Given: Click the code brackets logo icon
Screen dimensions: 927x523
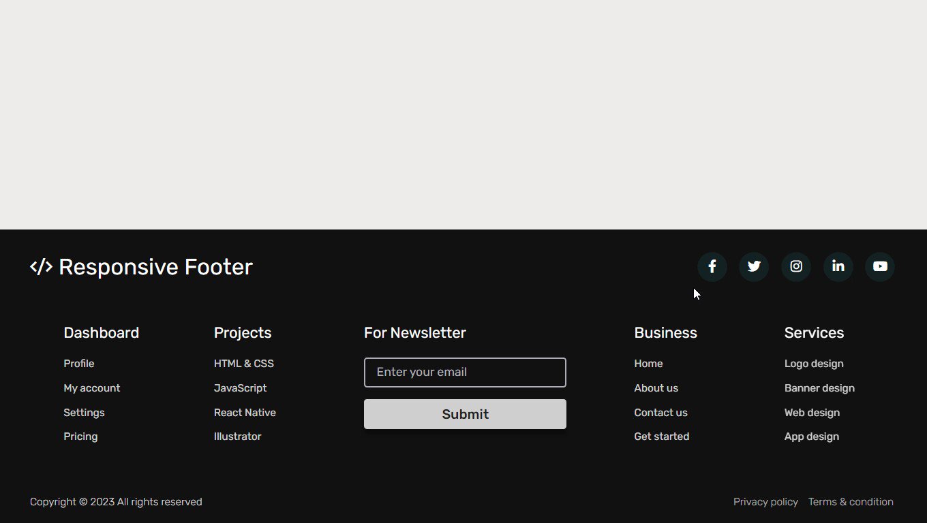Looking at the screenshot, I should pyautogui.click(x=42, y=267).
